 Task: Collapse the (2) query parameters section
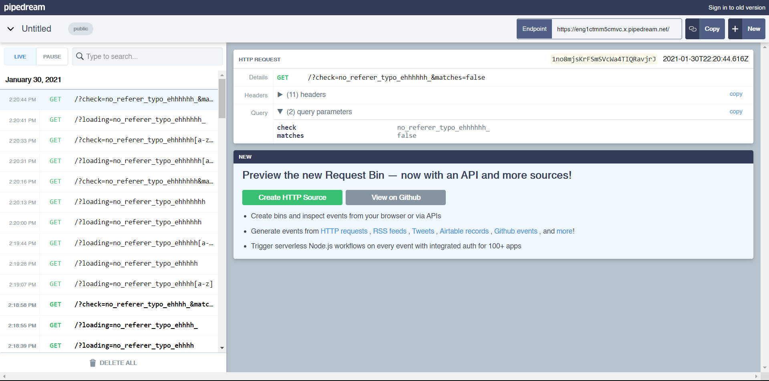280,112
